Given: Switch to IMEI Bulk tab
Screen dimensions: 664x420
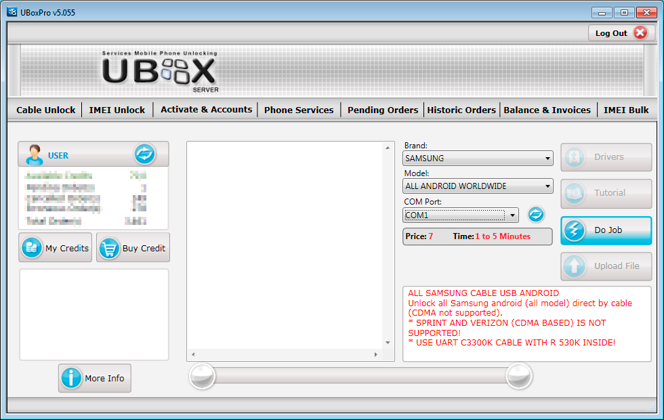Looking at the screenshot, I should point(626,110).
